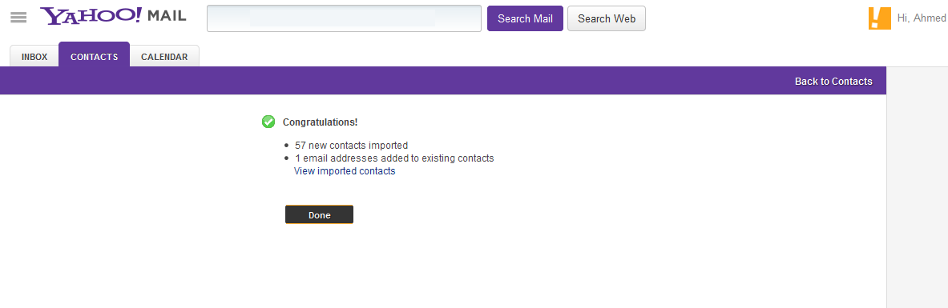The height and width of the screenshot is (308, 948).
Task: Open View imported contacts link
Action: (x=345, y=171)
